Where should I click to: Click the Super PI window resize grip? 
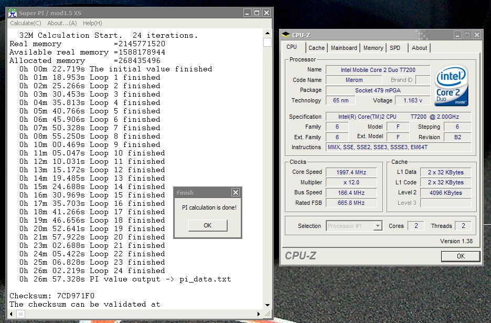(x=268, y=314)
